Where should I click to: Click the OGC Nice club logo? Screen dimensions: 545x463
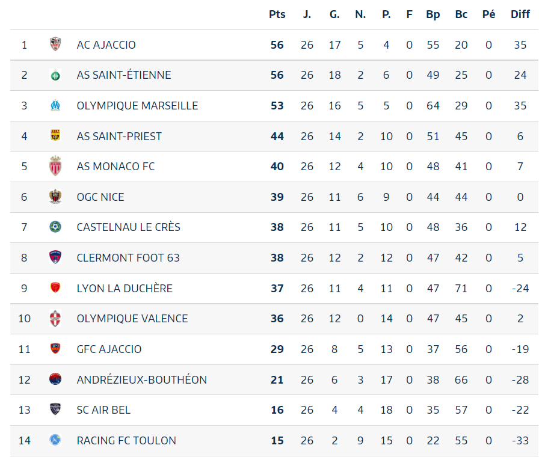pos(55,197)
